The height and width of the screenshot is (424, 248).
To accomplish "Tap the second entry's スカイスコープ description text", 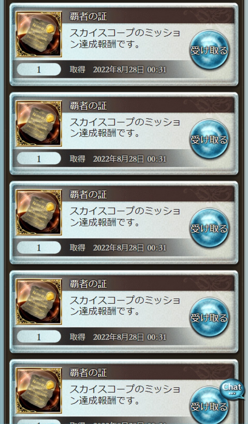I will click(x=125, y=128).
